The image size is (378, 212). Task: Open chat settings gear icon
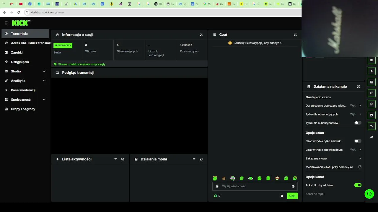tap(282, 196)
